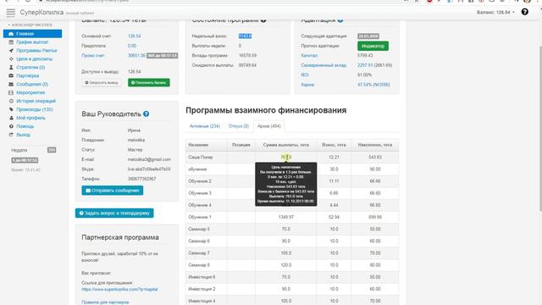This screenshot has width=542, height=305.
Task: Click the green Индикатор button
Action: (x=373, y=46)
